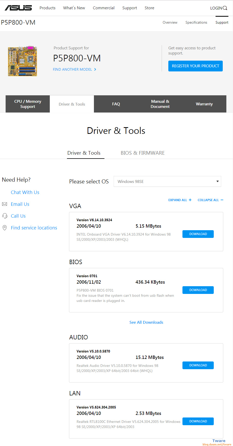Click the Email Us envelope icon
The width and height of the screenshot is (233, 446).
tap(4, 204)
